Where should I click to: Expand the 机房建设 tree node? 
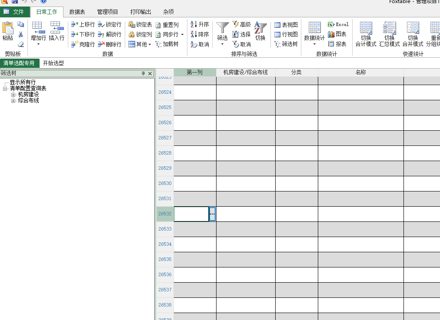tap(13, 95)
